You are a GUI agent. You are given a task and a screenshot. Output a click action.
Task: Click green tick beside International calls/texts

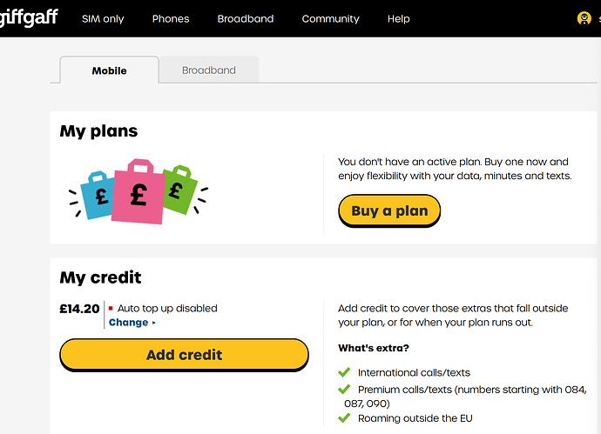click(344, 372)
